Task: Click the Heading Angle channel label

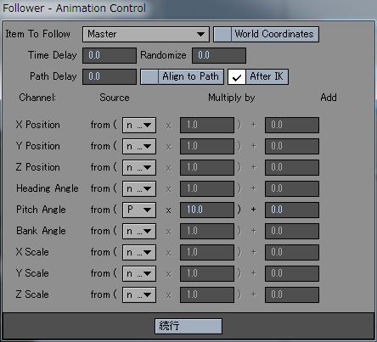Action: pos(48,188)
